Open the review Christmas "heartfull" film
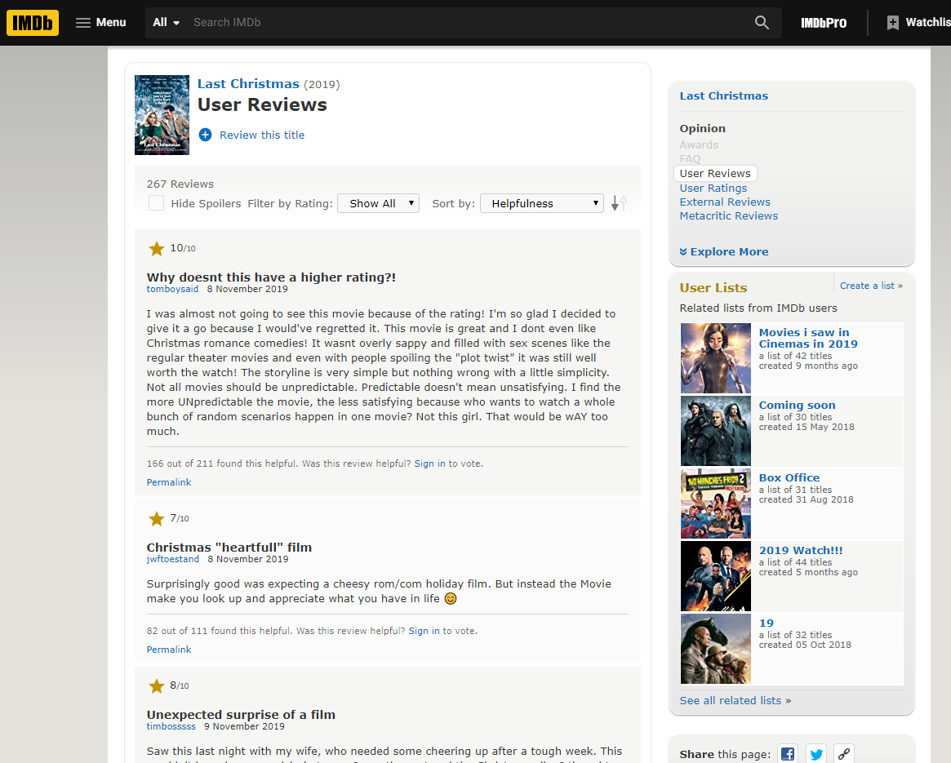 pyautogui.click(x=229, y=547)
